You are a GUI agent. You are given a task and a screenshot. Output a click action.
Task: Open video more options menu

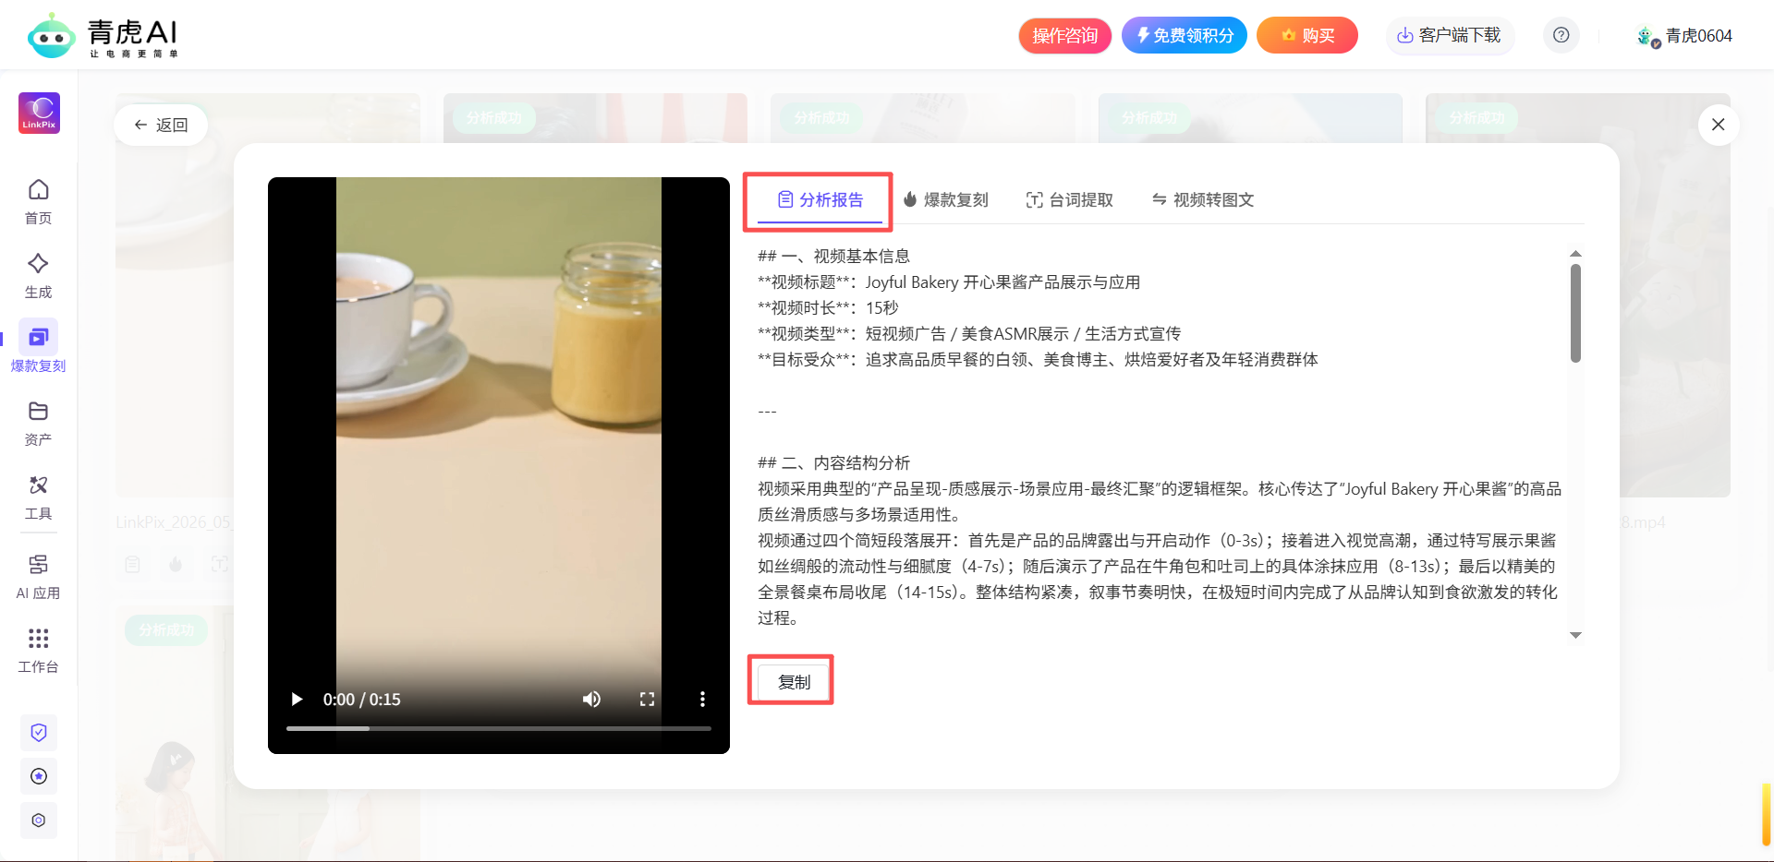(702, 699)
